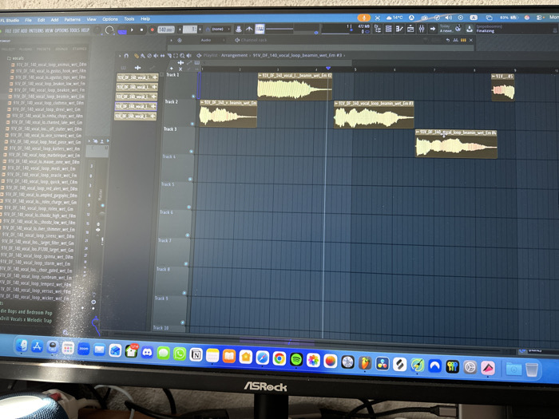Toggle playlist magnet snap icon
Image resolution: width=559 pixels, height=419 pixels.
pos(126,56)
